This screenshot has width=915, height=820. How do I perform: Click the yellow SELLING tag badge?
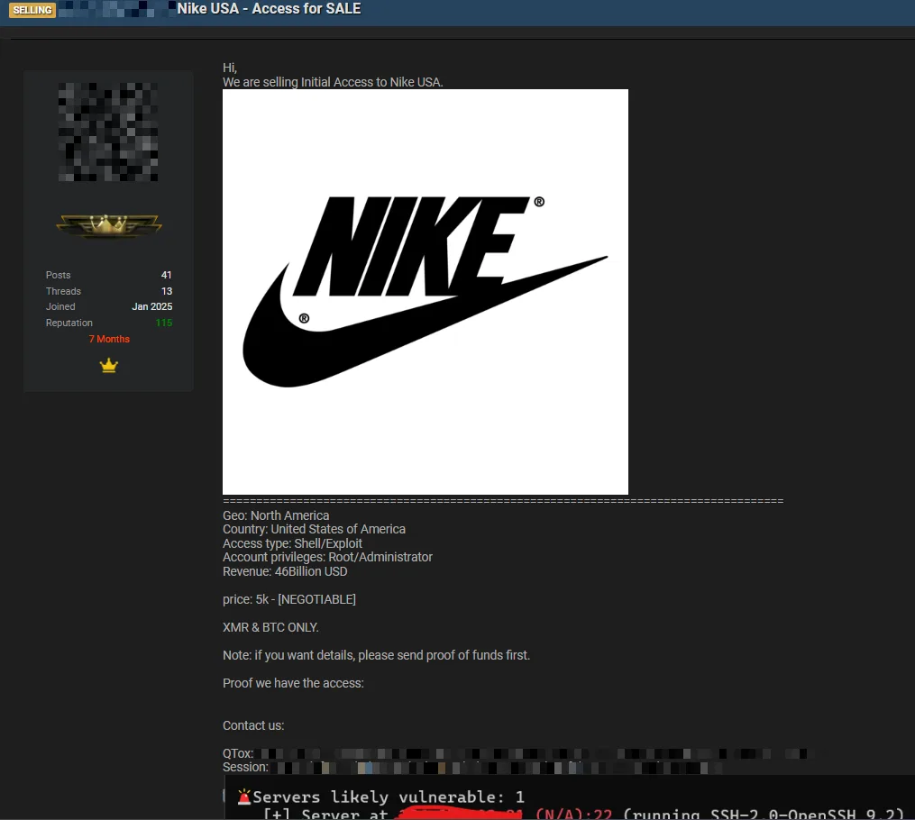[32, 10]
